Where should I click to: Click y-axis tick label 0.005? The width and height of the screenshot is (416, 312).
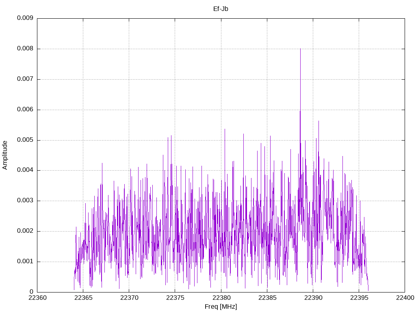(x=25, y=140)
